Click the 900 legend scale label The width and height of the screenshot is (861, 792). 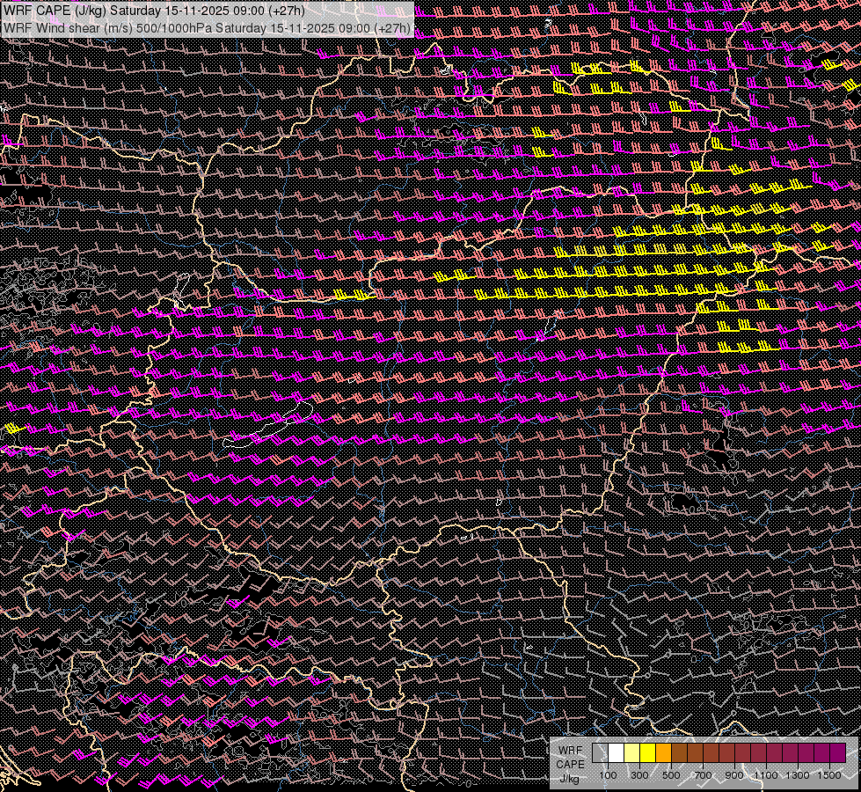click(734, 774)
